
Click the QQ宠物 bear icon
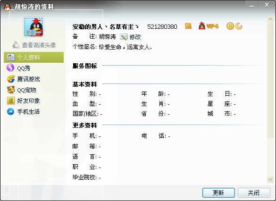(11, 90)
